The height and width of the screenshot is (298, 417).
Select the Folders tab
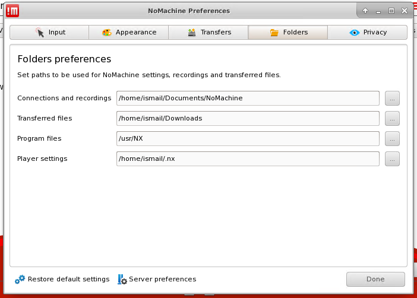288,33
